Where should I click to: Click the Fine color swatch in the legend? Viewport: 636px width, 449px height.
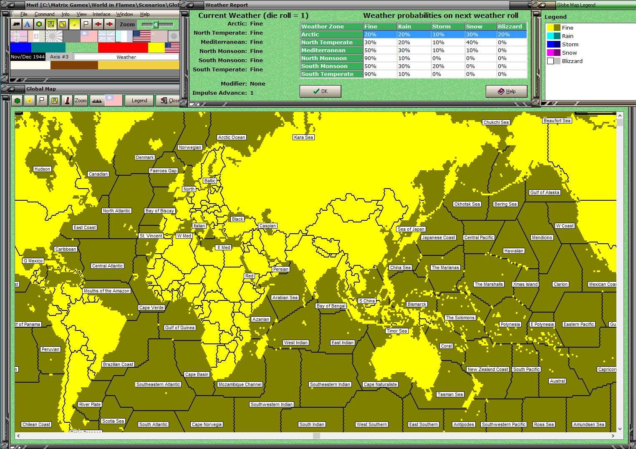(554, 28)
